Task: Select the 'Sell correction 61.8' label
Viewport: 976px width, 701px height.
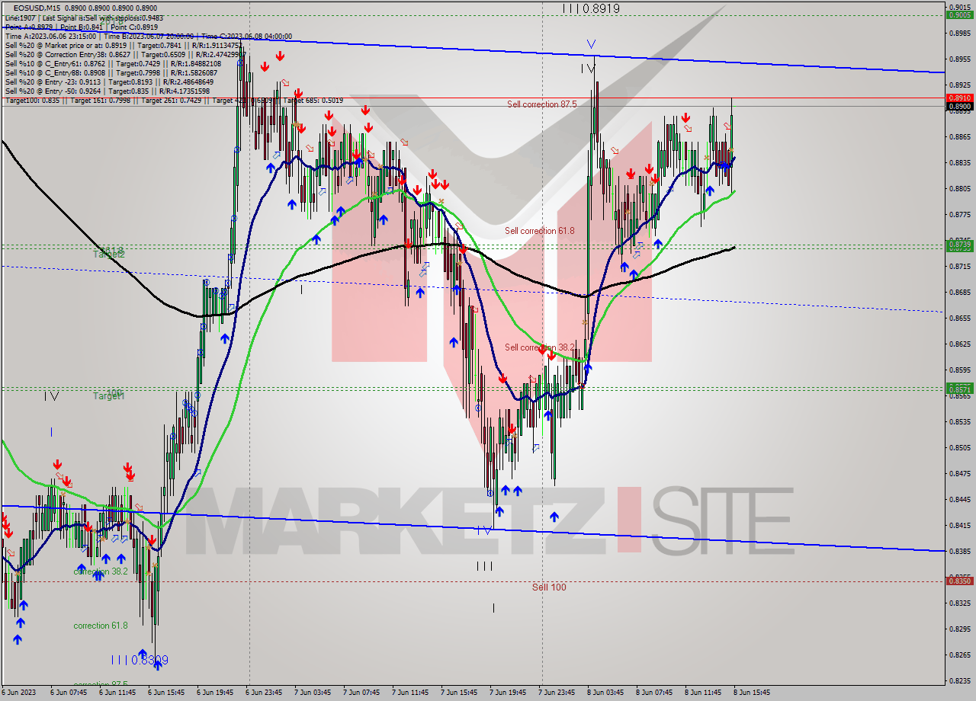Action: pos(539,231)
